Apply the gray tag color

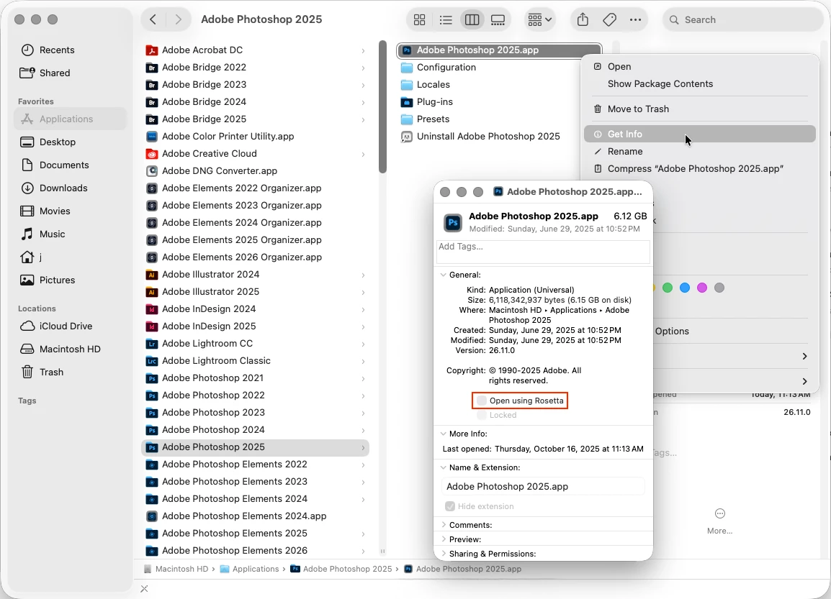(x=719, y=288)
